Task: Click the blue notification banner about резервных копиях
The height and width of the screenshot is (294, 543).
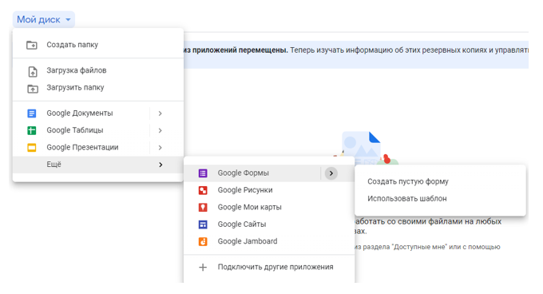Action: pos(356,54)
